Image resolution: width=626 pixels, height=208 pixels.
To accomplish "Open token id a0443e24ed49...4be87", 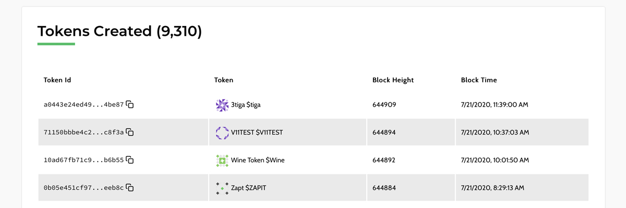I will click(83, 105).
